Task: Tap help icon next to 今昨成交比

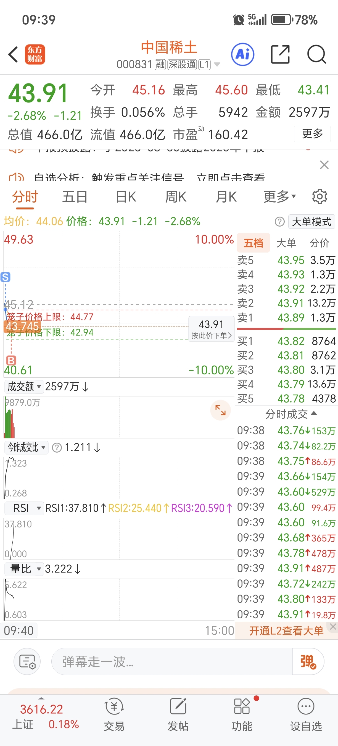Action: [57, 448]
